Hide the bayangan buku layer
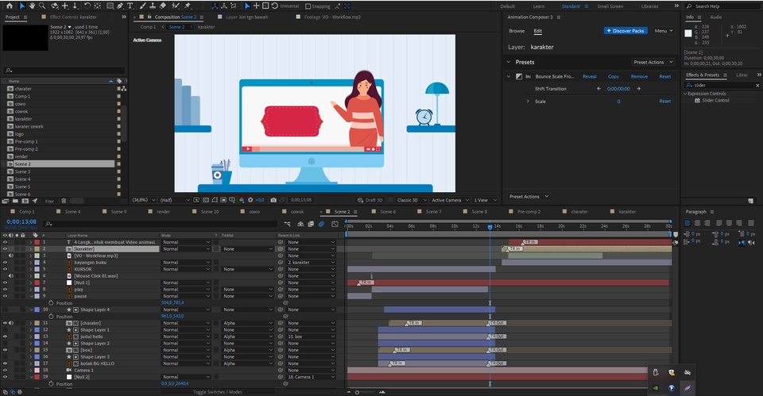 pos(5,263)
